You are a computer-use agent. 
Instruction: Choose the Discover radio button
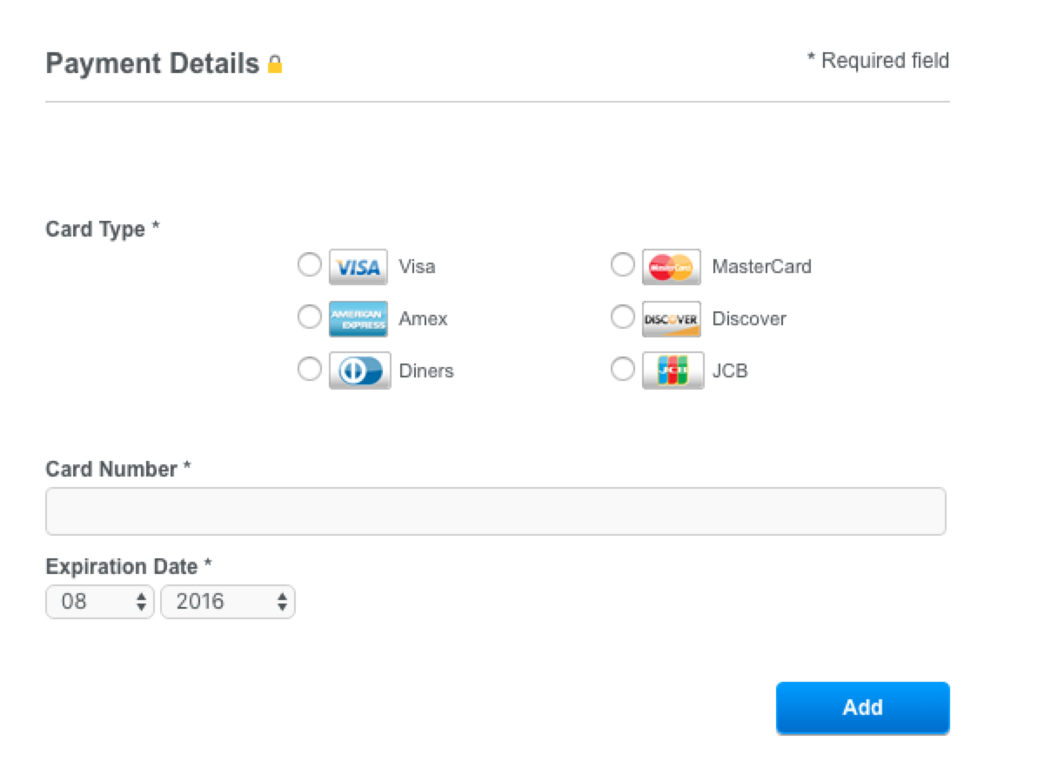click(x=623, y=317)
